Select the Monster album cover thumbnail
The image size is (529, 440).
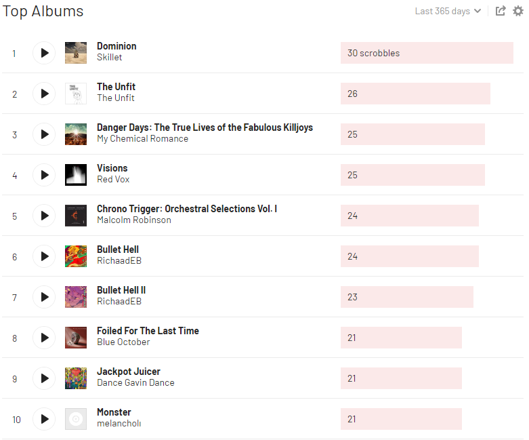tap(76, 419)
